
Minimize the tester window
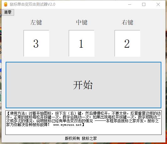coord(130,4)
